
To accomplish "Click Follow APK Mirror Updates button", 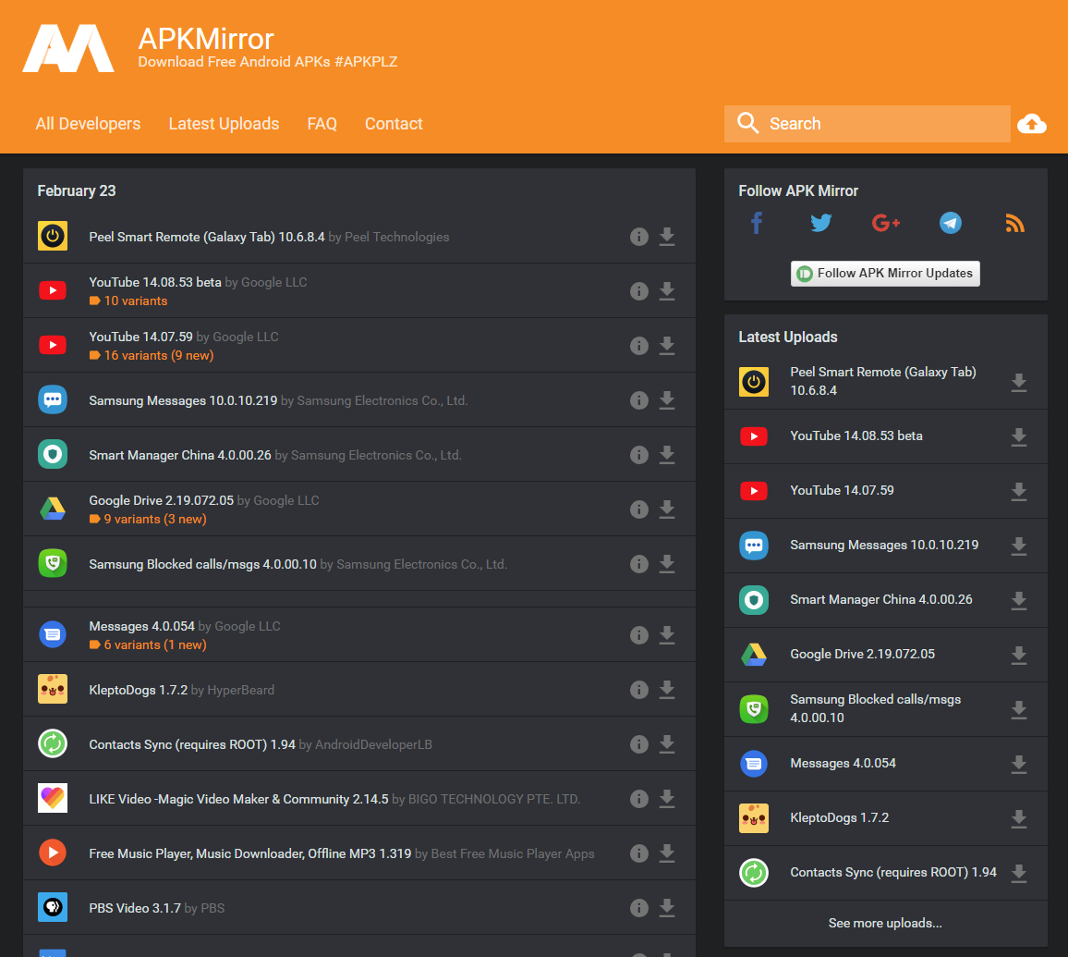I will click(x=885, y=274).
